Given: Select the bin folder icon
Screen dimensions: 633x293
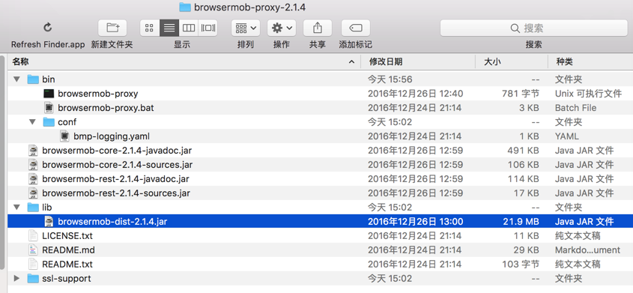Looking at the screenshot, I should click(33, 79).
